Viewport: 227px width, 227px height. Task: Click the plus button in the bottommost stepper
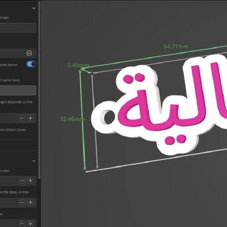click(x=30, y=224)
